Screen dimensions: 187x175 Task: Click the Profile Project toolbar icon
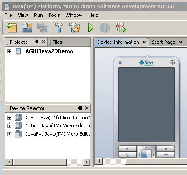point(120,27)
